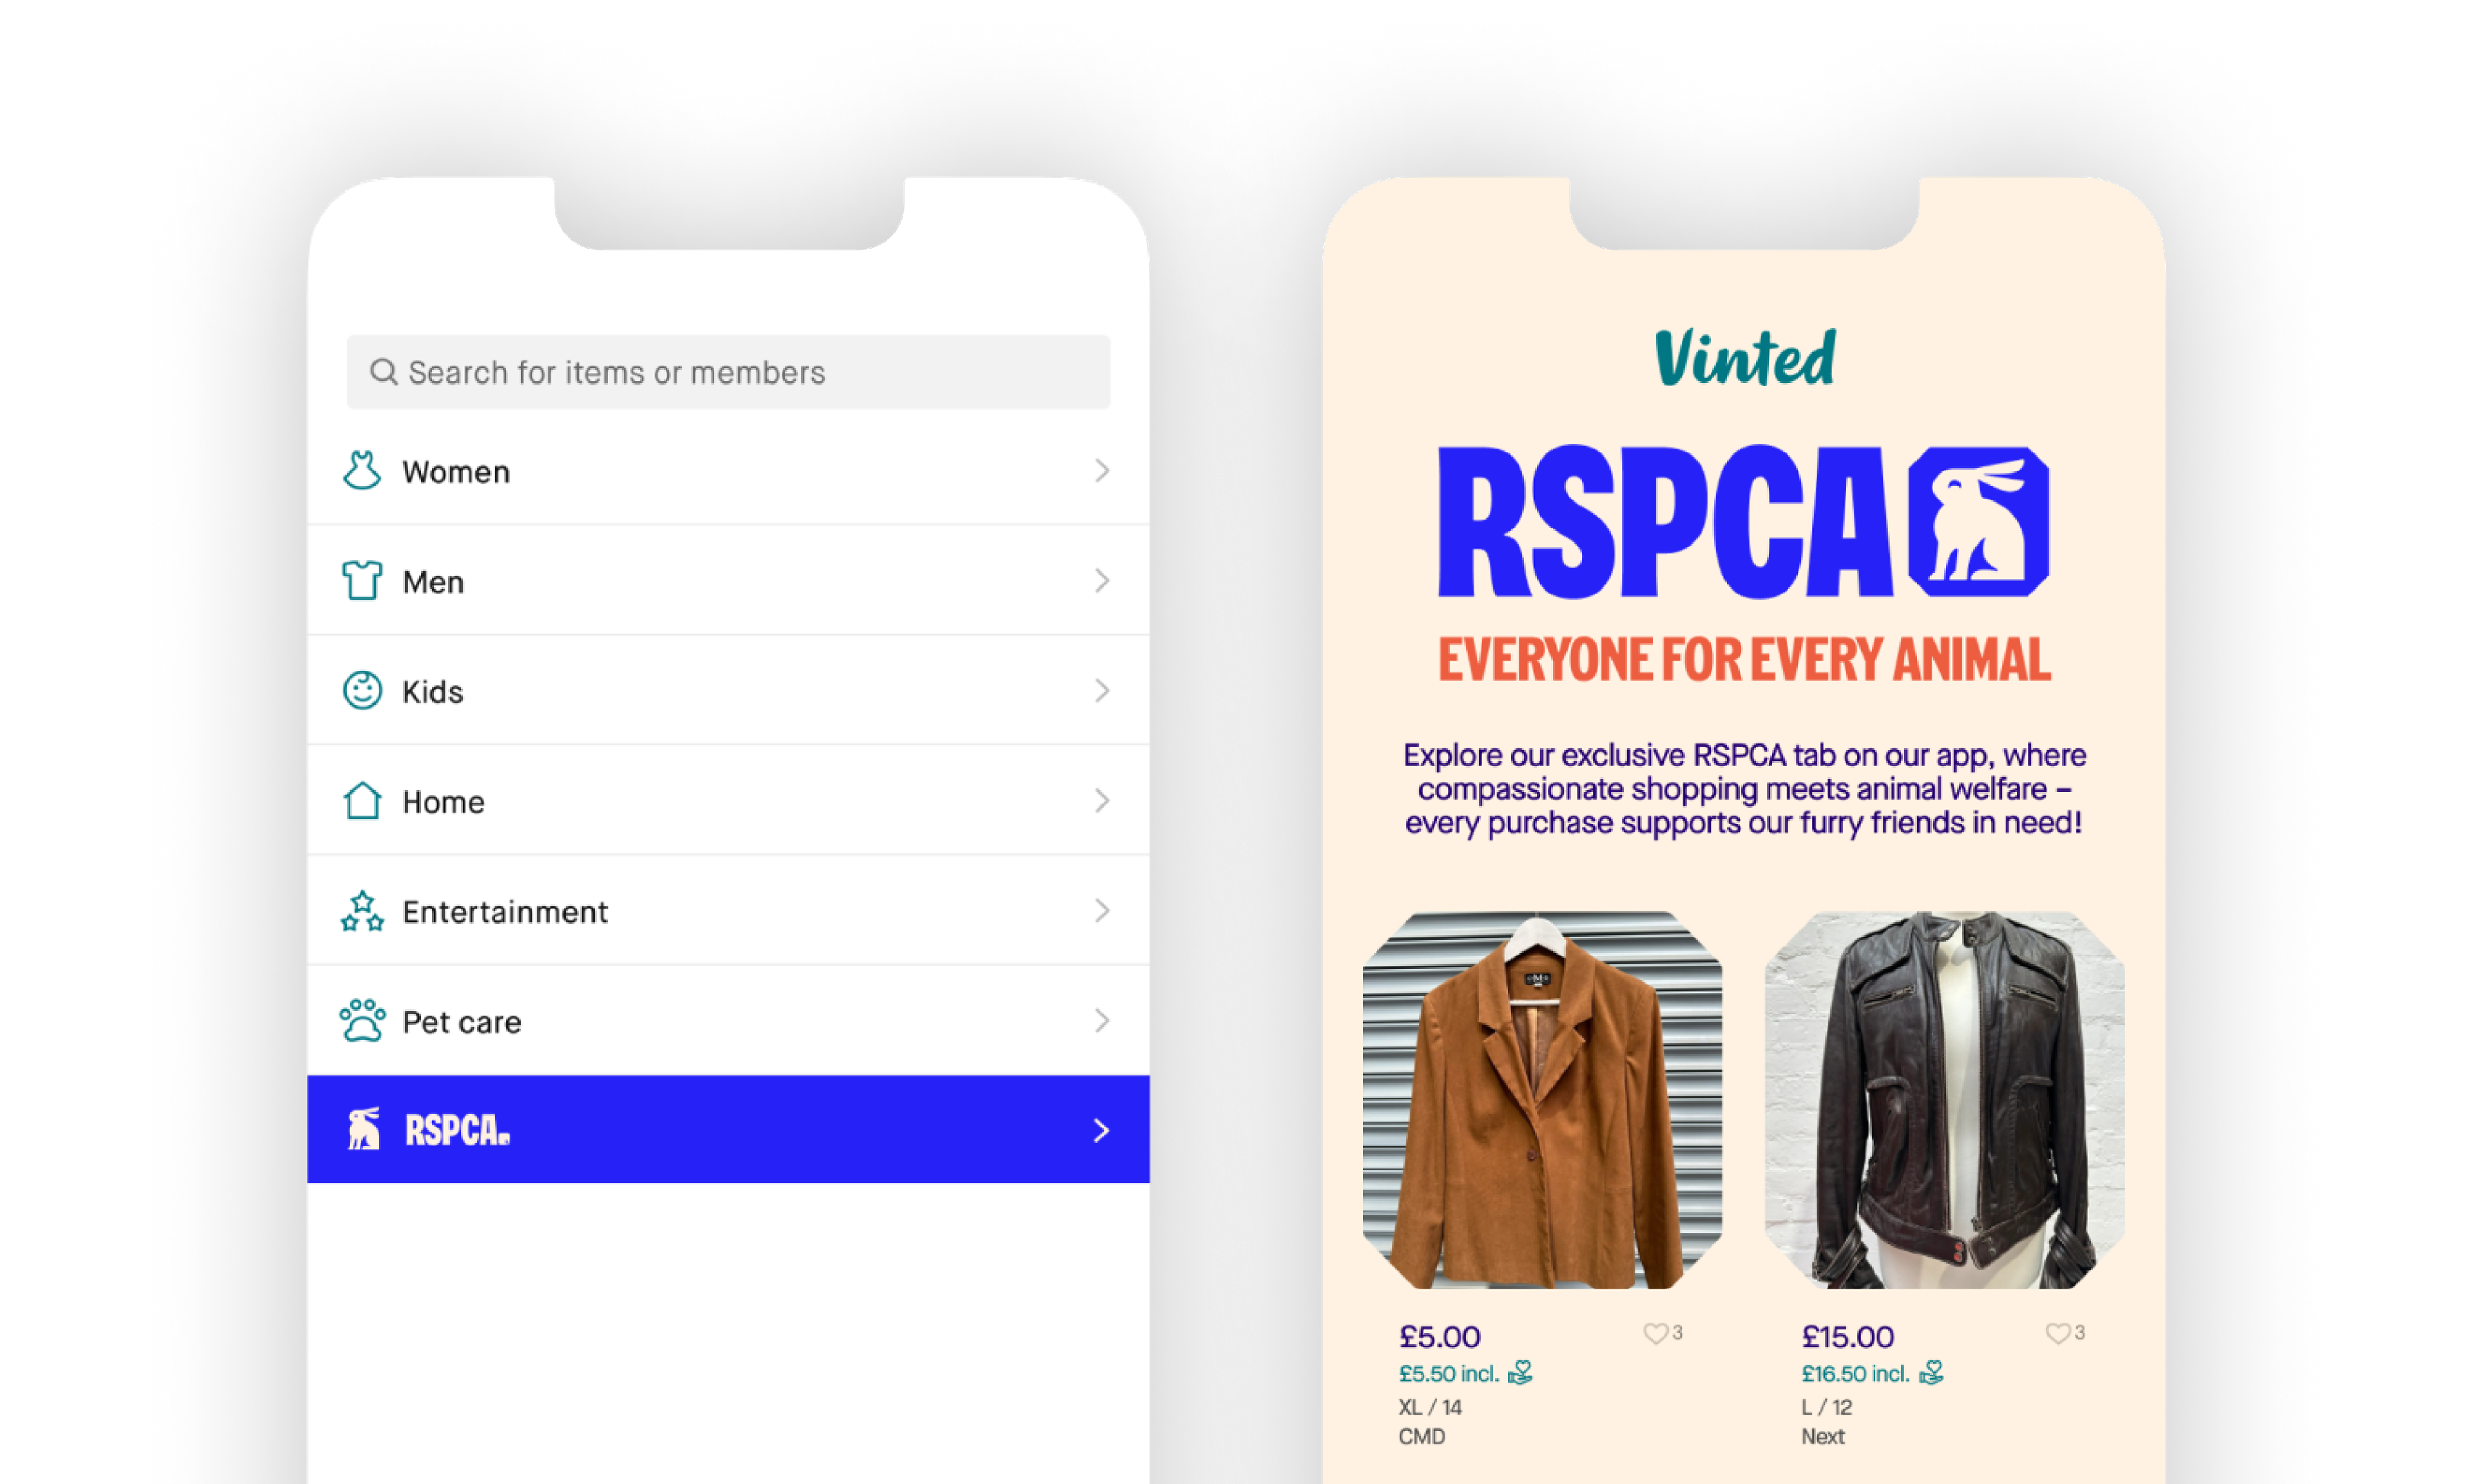Favourite the brown blazer with heart icon

click(x=1655, y=1333)
